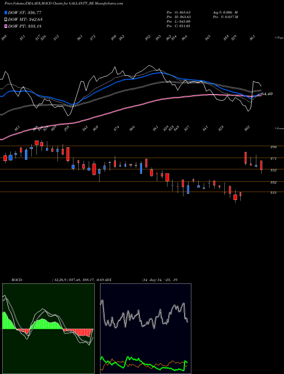Click the magenta DOW PT legend swatch

[6, 26]
